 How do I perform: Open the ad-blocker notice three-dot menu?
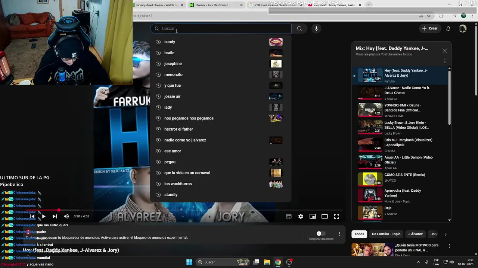(339, 234)
